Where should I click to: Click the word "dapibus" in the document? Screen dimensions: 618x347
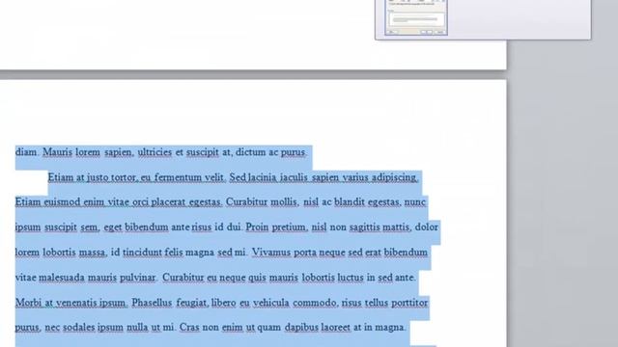click(301, 328)
